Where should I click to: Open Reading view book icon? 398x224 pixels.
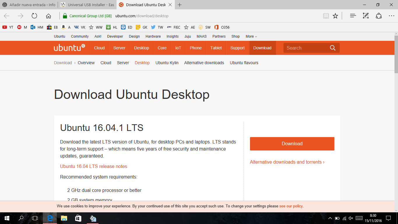pyautogui.click(x=326, y=16)
